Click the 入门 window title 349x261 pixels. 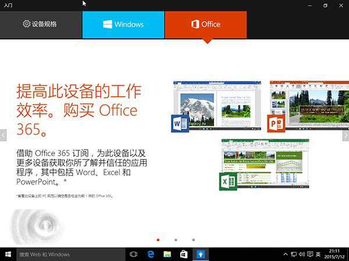pos(8,5)
